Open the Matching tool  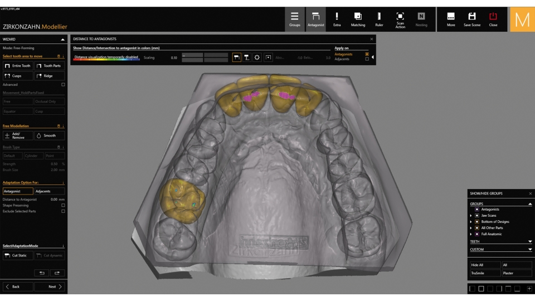(x=358, y=20)
